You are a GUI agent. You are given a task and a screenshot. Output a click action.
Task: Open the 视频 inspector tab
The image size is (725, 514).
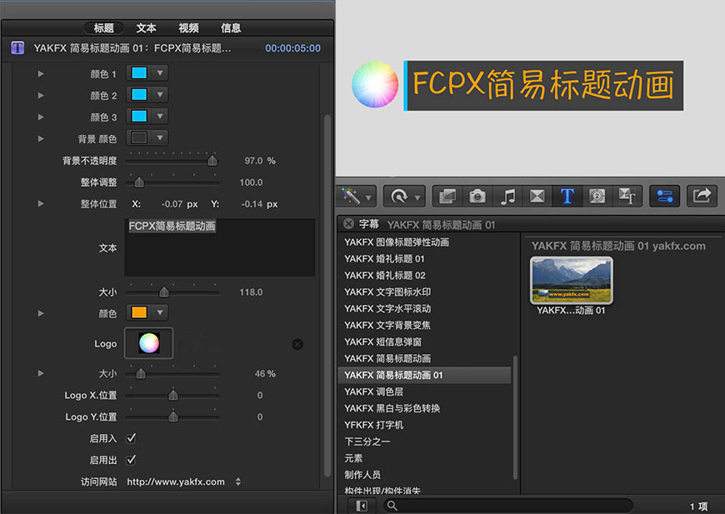pyautogui.click(x=188, y=28)
